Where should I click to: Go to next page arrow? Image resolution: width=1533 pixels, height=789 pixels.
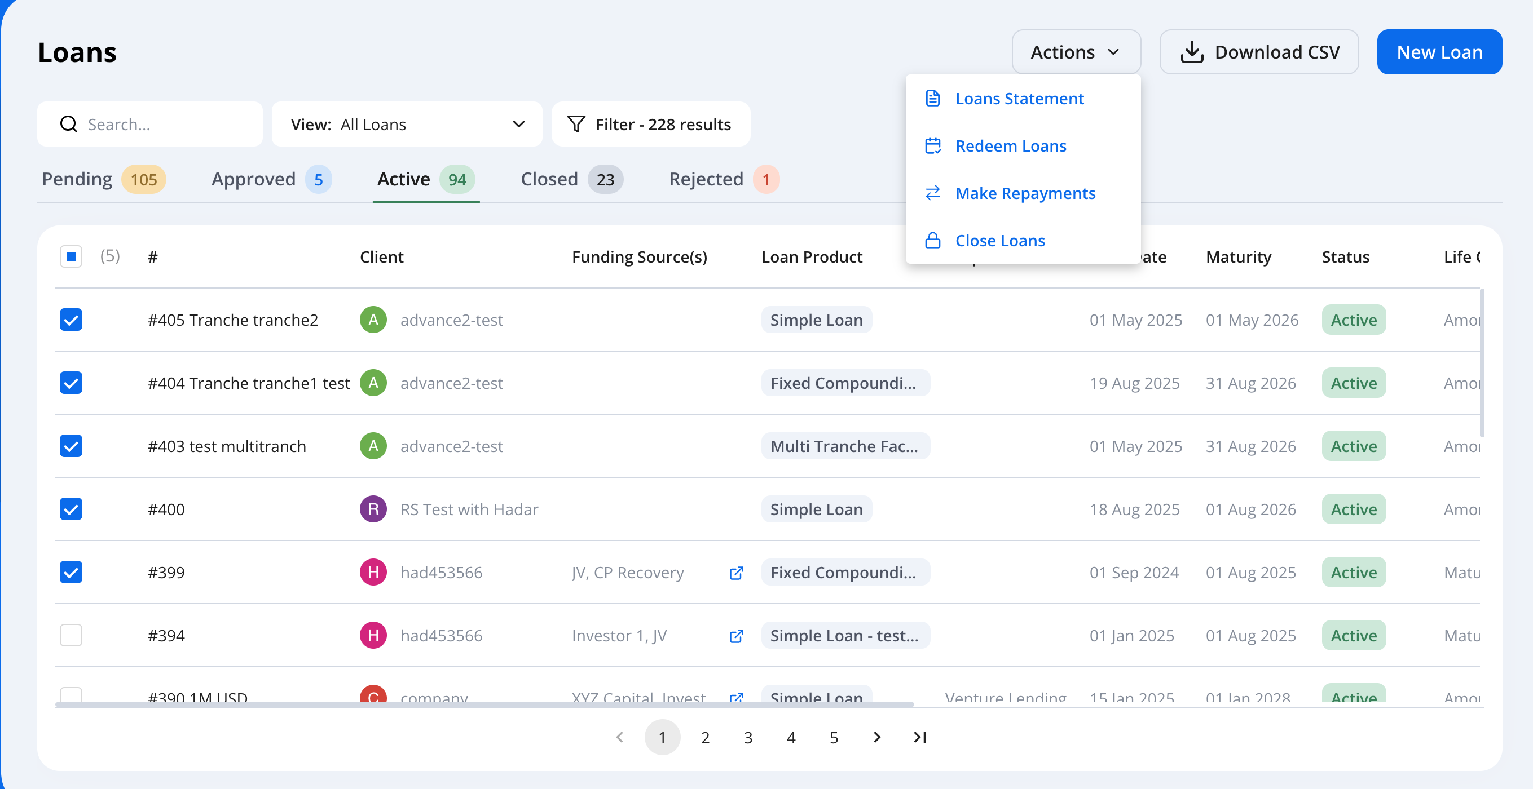[x=876, y=737]
